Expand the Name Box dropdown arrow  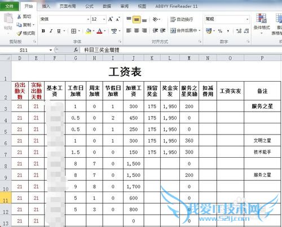[x=51, y=50]
